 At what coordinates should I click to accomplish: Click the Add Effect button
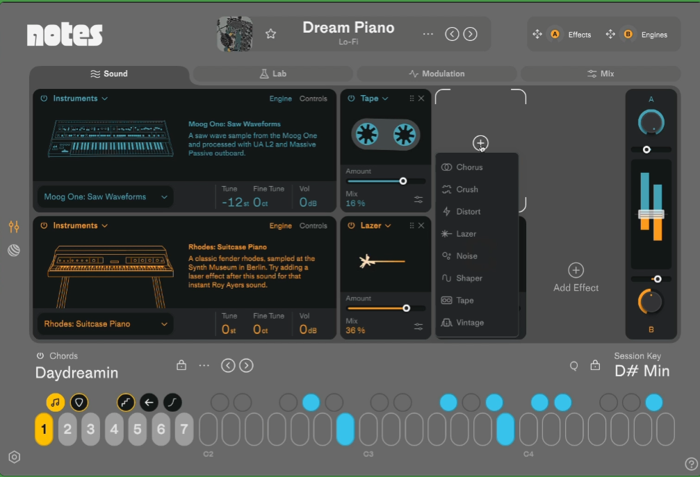coord(576,278)
